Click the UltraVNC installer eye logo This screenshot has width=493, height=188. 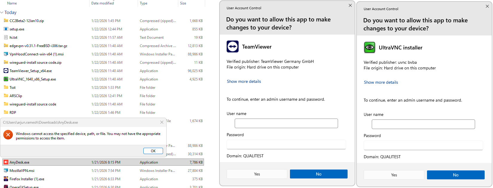370,47
